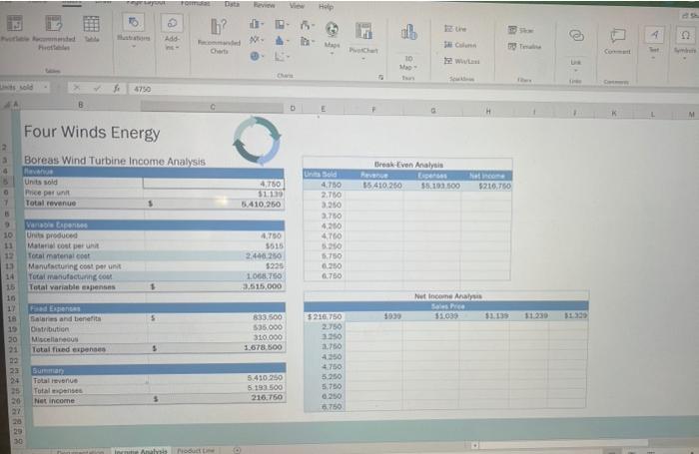Select column C header

click(x=212, y=107)
